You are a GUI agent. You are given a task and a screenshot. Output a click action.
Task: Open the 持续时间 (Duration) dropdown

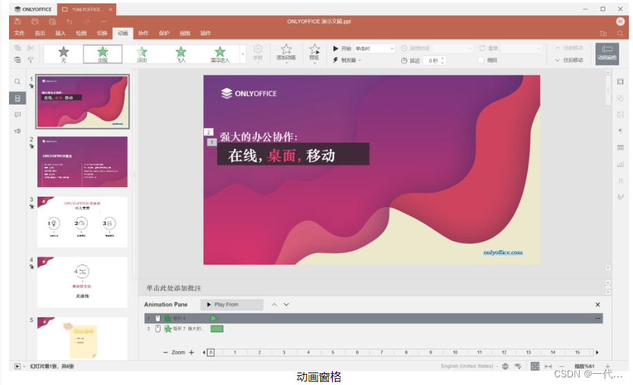click(x=452, y=48)
